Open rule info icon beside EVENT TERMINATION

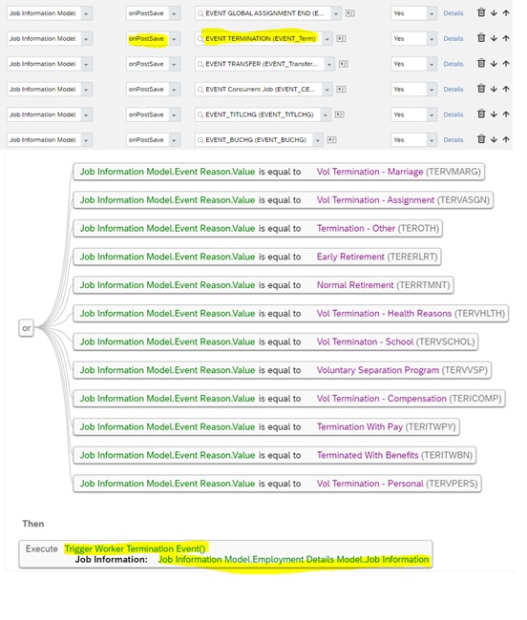(x=341, y=39)
